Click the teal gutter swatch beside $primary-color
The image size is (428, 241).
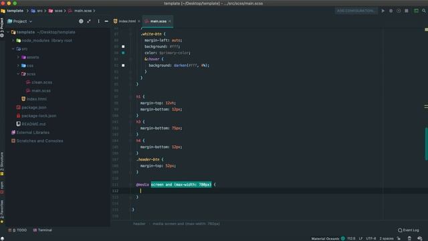[x=123, y=53]
